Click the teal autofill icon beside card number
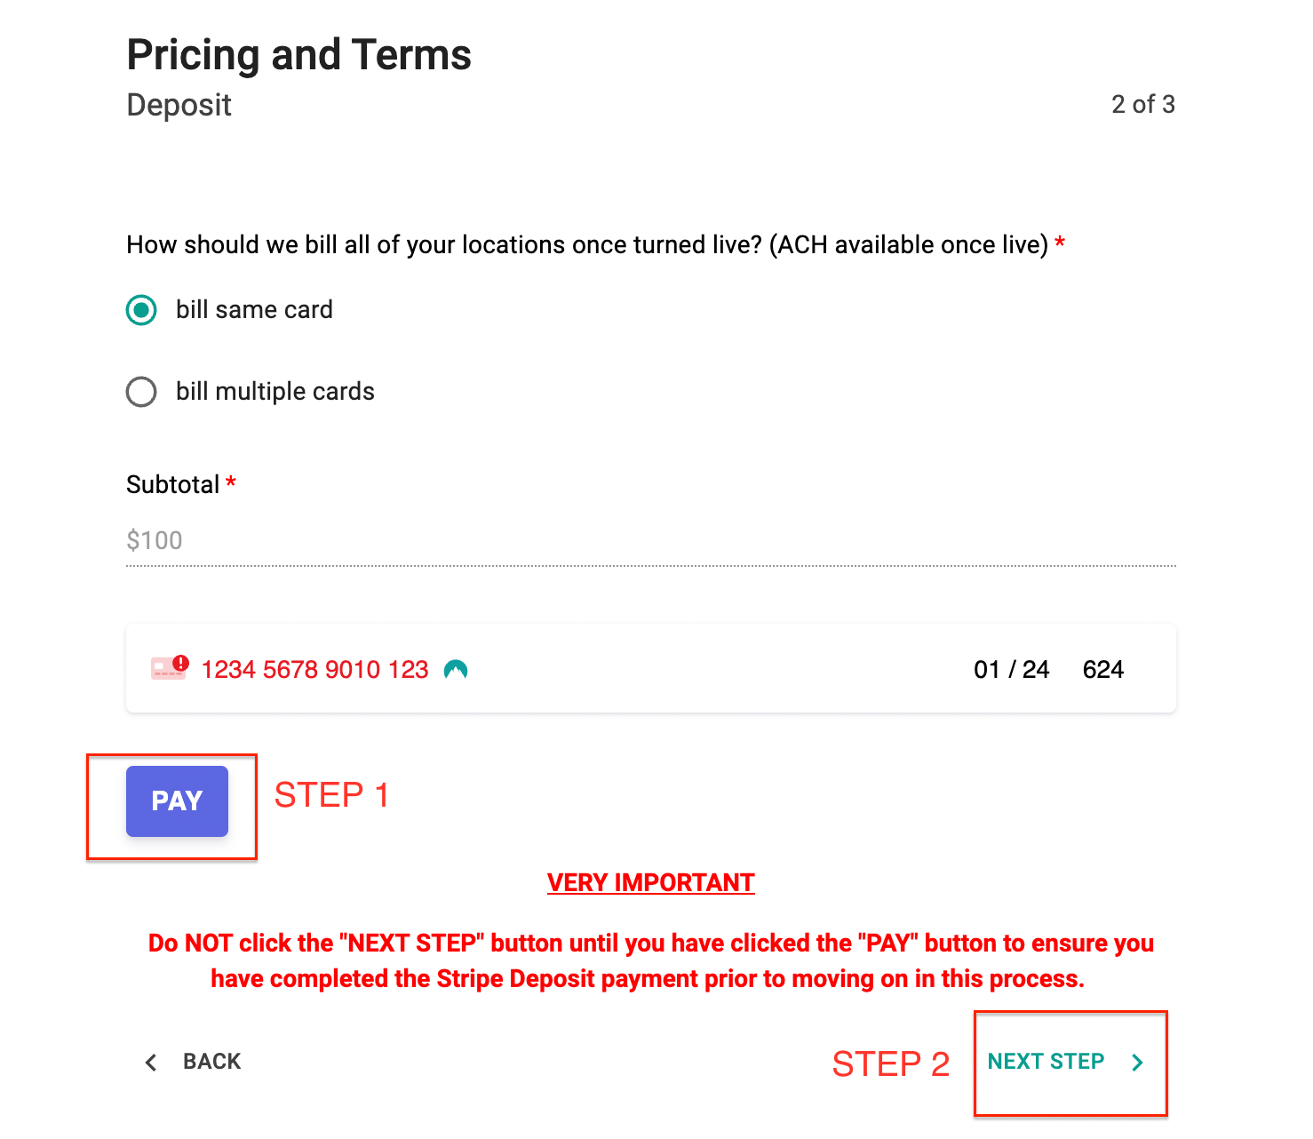The width and height of the screenshot is (1313, 1139). point(456,669)
